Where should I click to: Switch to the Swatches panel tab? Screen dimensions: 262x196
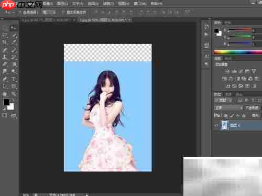[x=227, y=23]
